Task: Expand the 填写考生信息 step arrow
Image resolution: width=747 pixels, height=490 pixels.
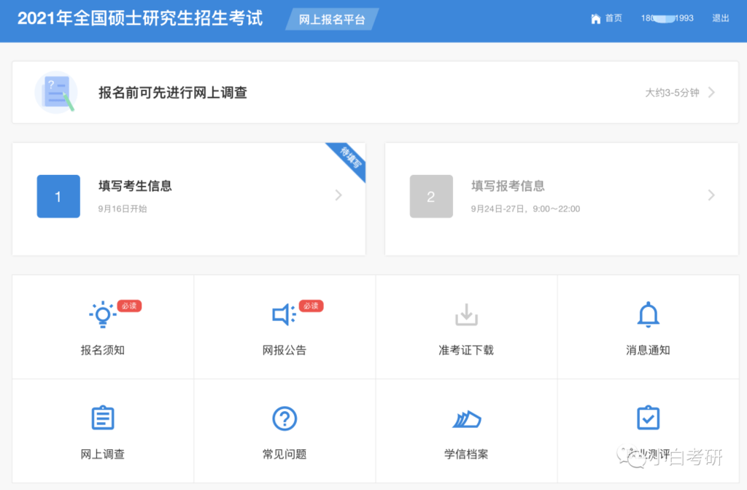Action: click(x=338, y=195)
